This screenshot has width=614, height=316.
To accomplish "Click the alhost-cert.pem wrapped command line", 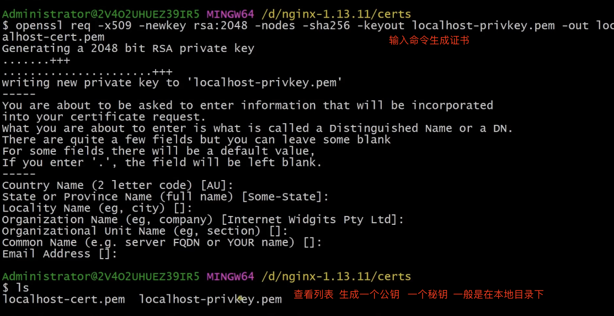I will 54,37.
